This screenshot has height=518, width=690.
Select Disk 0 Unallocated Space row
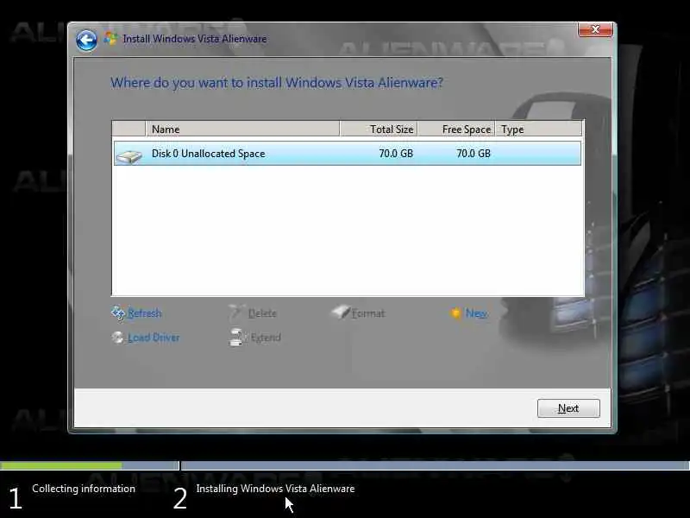(x=348, y=154)
